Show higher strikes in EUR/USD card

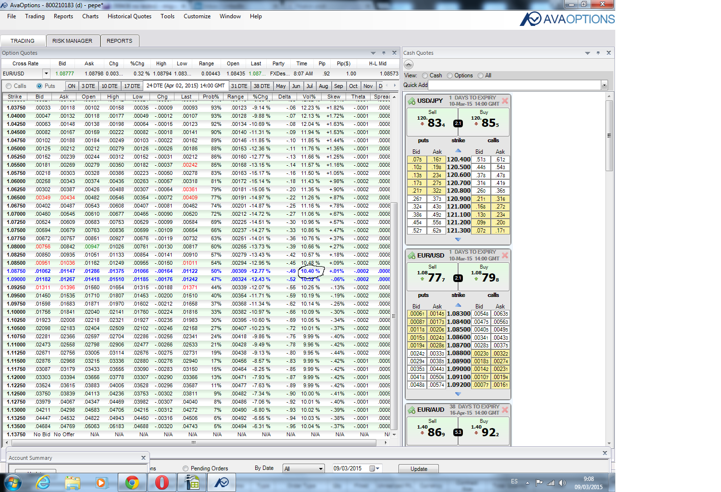(458, 394)
